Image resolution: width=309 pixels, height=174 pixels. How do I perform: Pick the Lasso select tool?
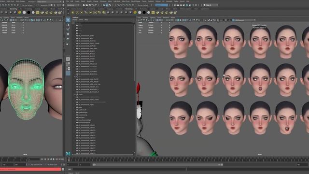coord(68,25)
